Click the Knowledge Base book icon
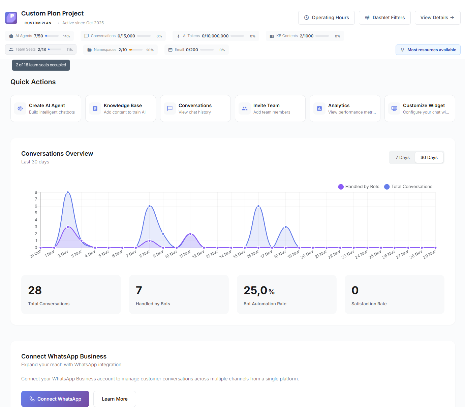This screenshot has height=407, width=465. [95, 108]
